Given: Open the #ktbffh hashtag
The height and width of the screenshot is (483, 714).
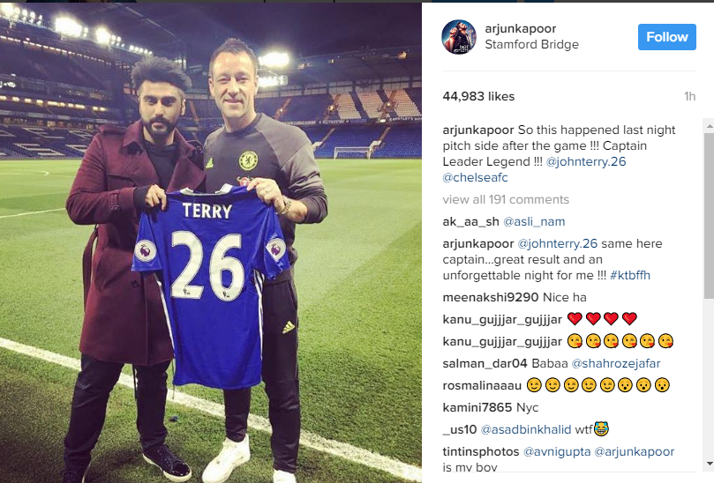Looking at the screenshot, I should (630, 276).
